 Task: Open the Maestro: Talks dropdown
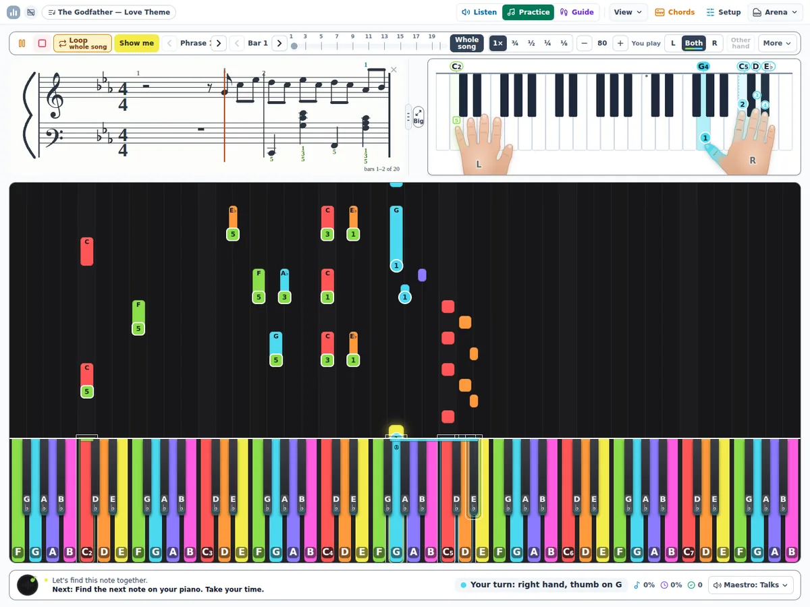click(x=751, y=585)
